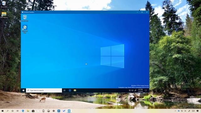201x113 pixels.
Task: Open the round photo app on host taskbar
Action: pos(48,111)
